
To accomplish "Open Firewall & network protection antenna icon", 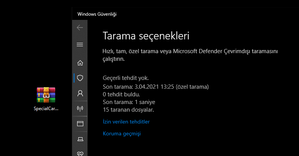I will (x=80, y=109).
